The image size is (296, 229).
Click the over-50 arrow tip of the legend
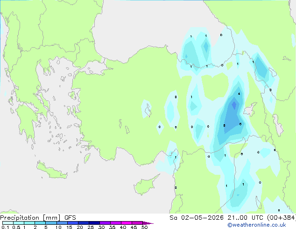pos(148,223)
